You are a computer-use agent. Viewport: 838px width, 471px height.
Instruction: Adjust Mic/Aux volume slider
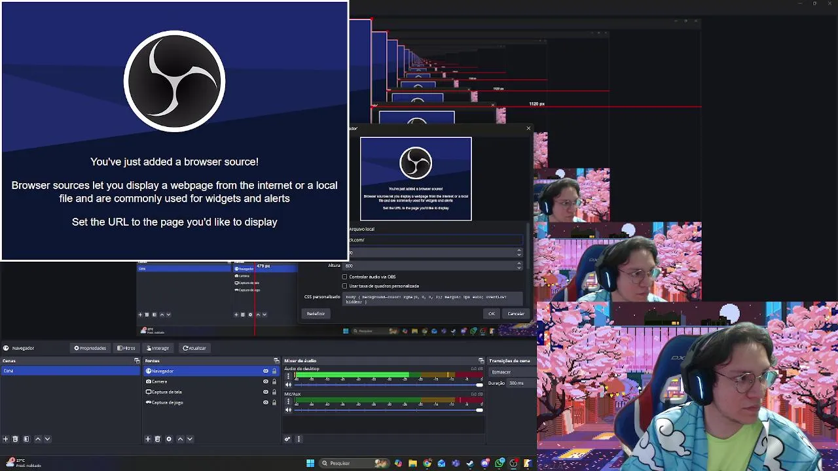pos(388,410)
